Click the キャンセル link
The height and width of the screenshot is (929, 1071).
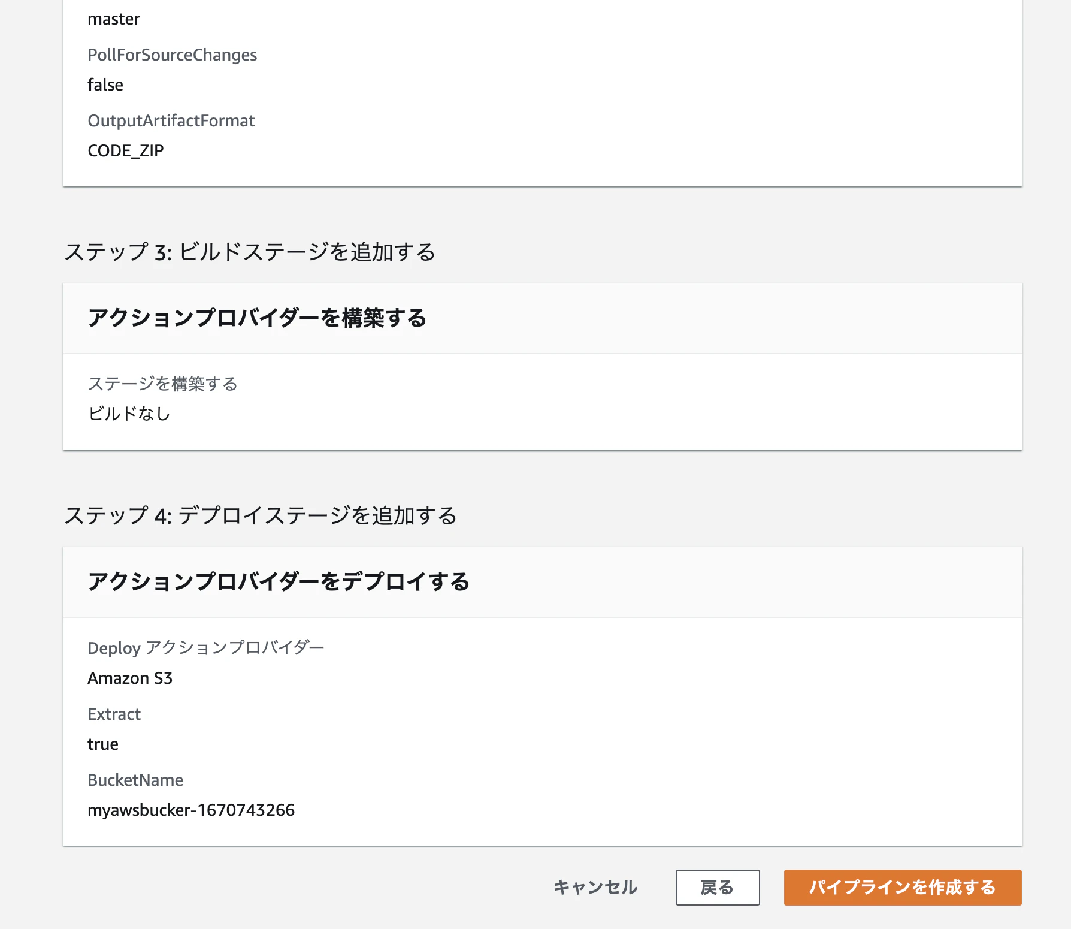pos(595,887)
